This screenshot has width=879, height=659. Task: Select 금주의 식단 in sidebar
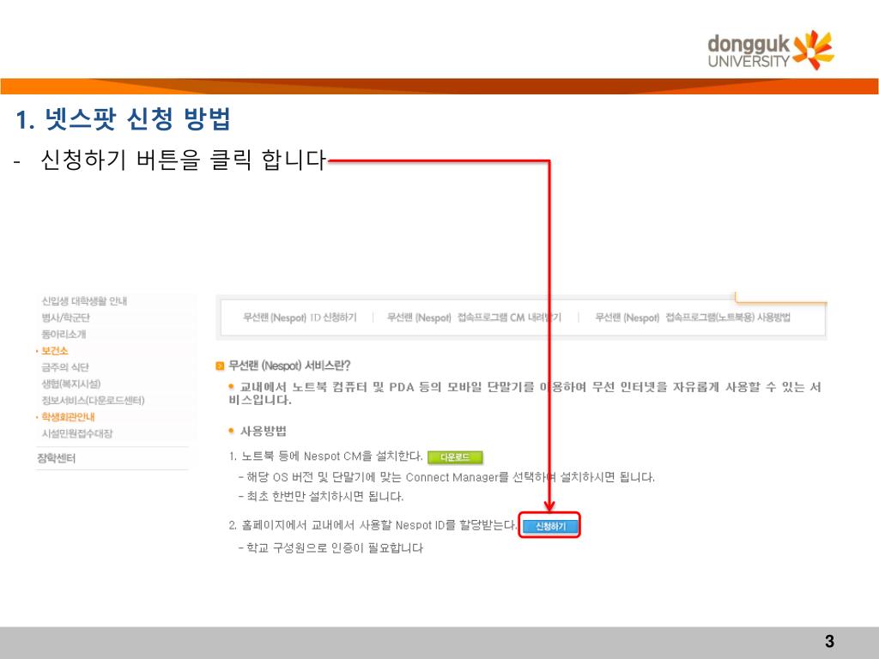[65, 367]
